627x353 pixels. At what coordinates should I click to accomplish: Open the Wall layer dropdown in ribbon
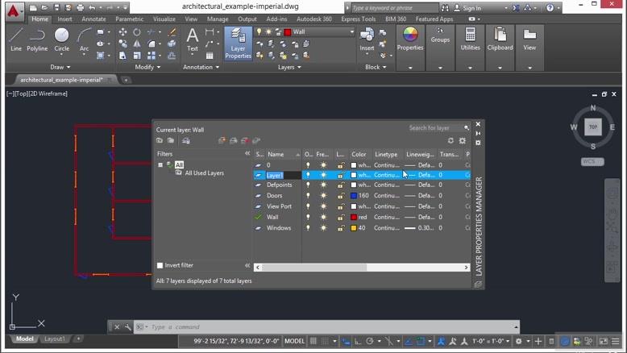point(352,32)
